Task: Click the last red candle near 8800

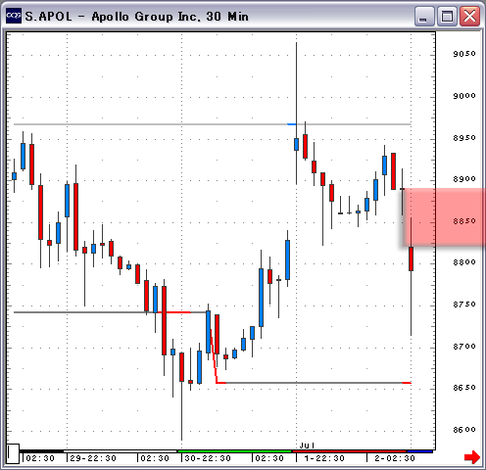Action: (411, 258)
